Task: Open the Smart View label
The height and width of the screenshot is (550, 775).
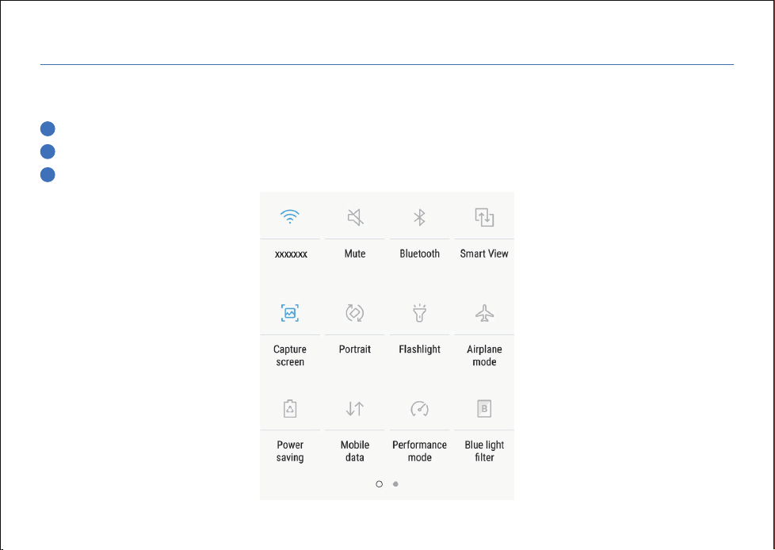Action: click(x=484, y=254)
